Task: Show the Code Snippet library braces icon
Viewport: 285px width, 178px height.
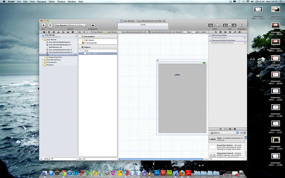Action: point(226,128)
